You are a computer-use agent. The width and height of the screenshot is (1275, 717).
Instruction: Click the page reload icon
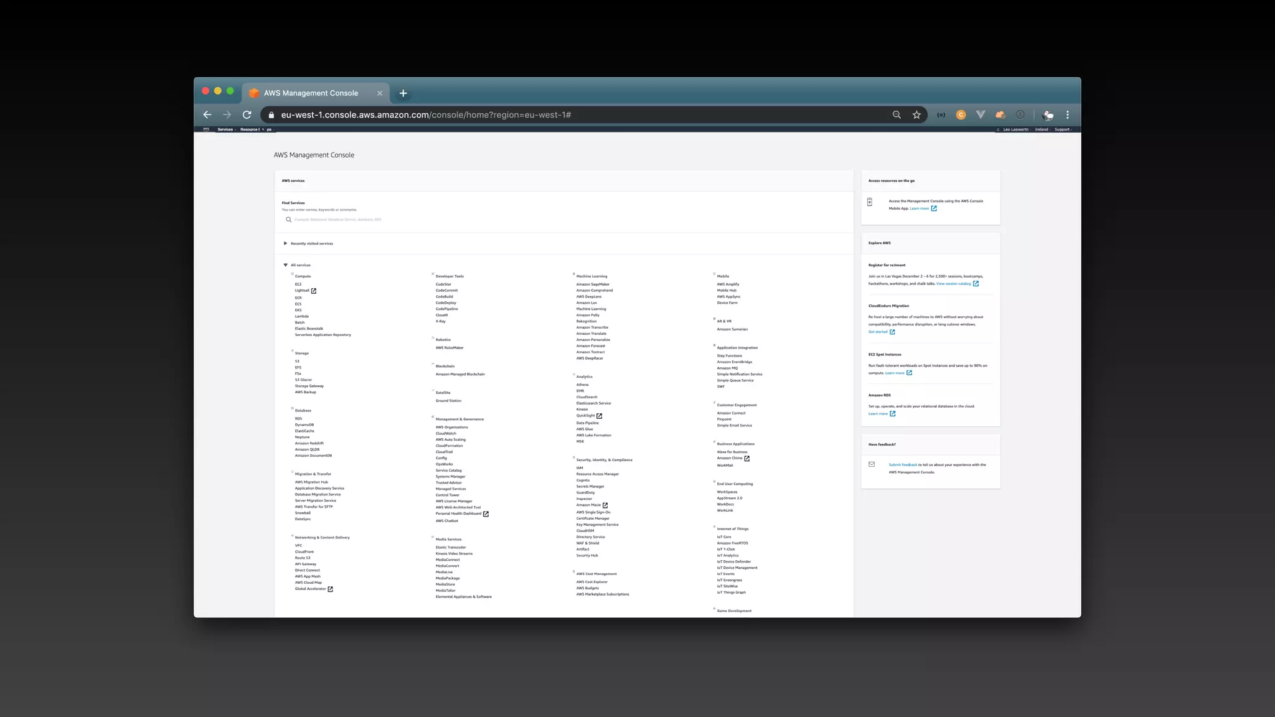tap(247, 115)
